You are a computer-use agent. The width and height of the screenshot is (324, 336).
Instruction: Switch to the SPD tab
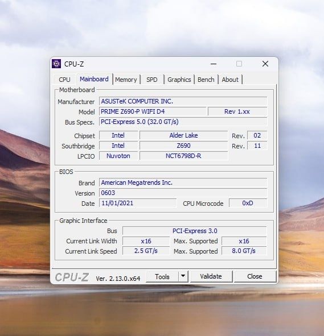tap(151, 80)
